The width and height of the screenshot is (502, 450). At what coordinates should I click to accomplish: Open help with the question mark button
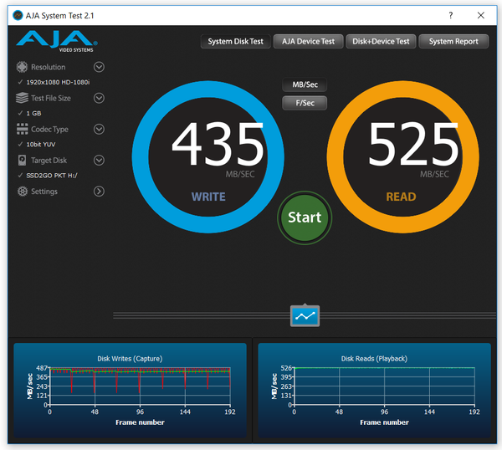pyautogui.click(x=451, y=15)
